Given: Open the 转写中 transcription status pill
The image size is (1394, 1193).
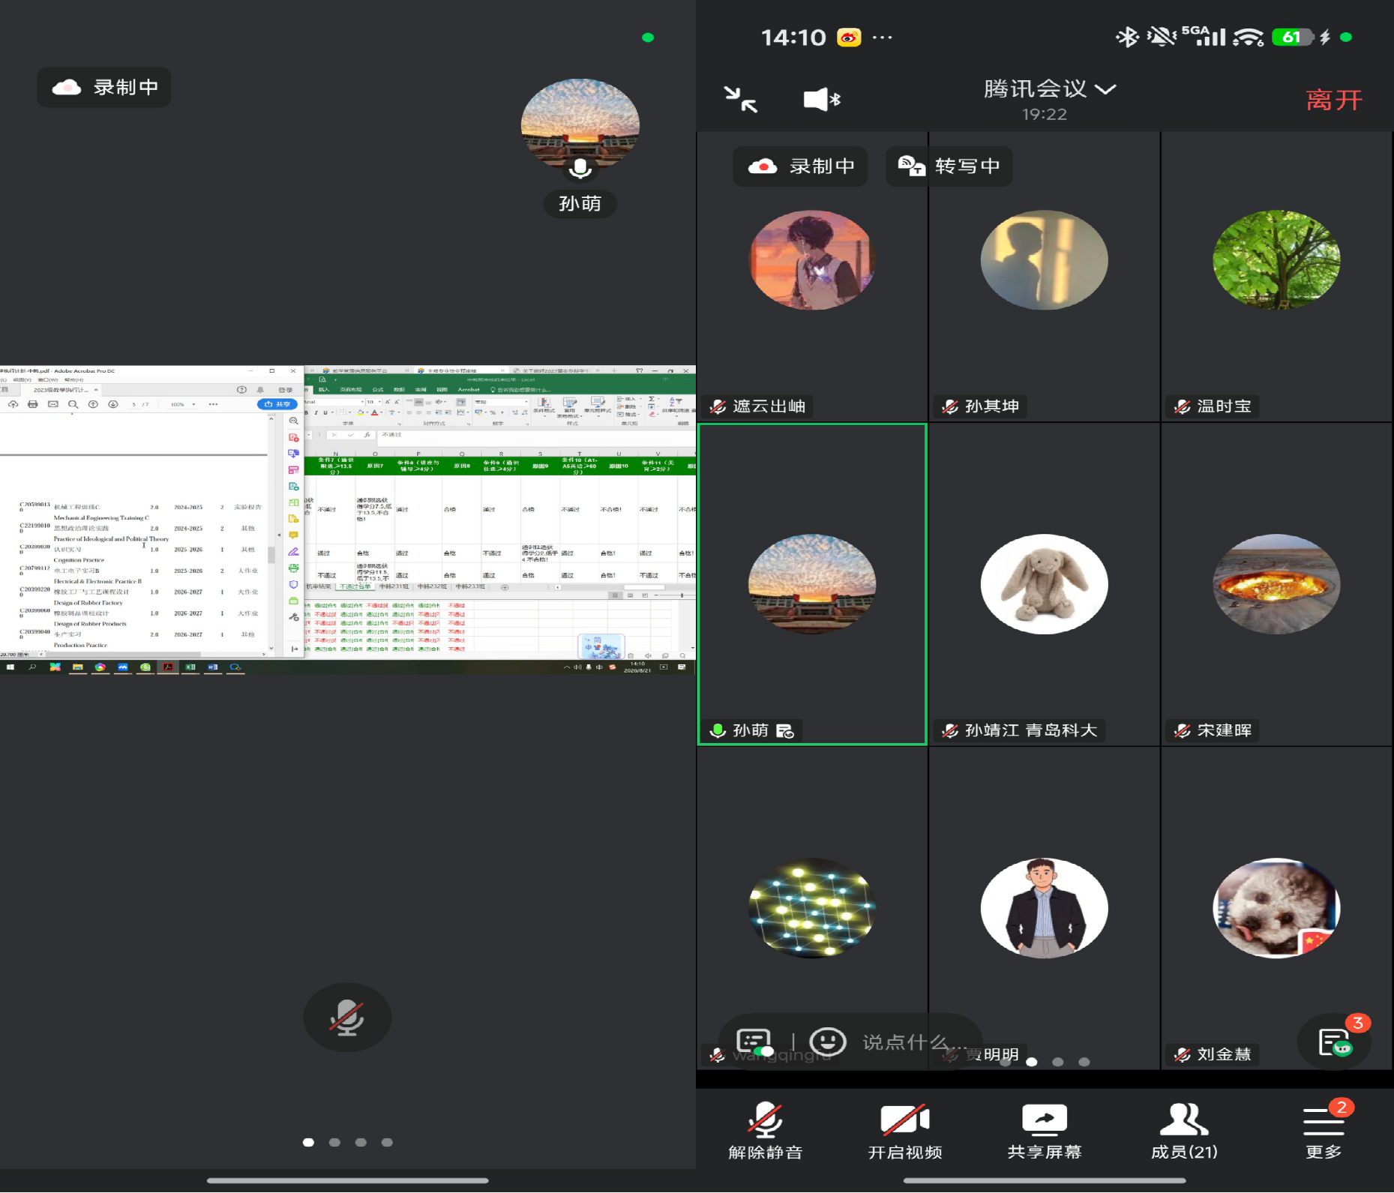Looking at the screenshot, I should coord(949,166).
